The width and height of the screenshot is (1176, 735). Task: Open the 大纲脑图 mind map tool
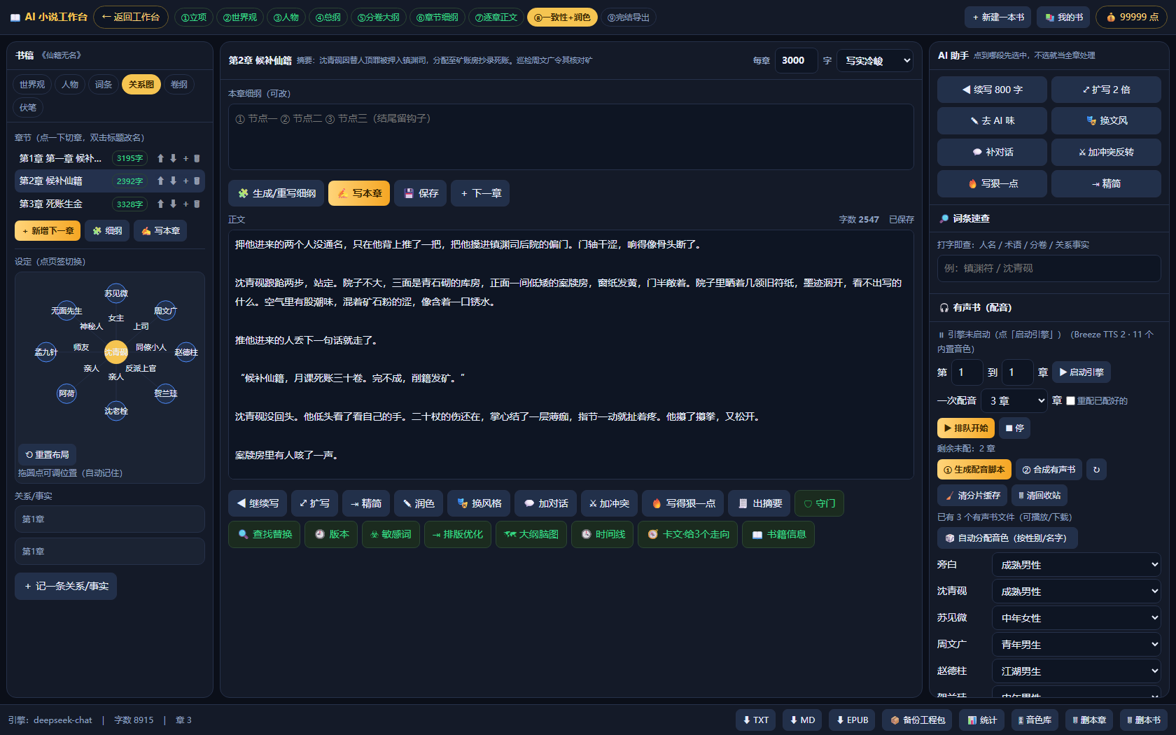531,534
